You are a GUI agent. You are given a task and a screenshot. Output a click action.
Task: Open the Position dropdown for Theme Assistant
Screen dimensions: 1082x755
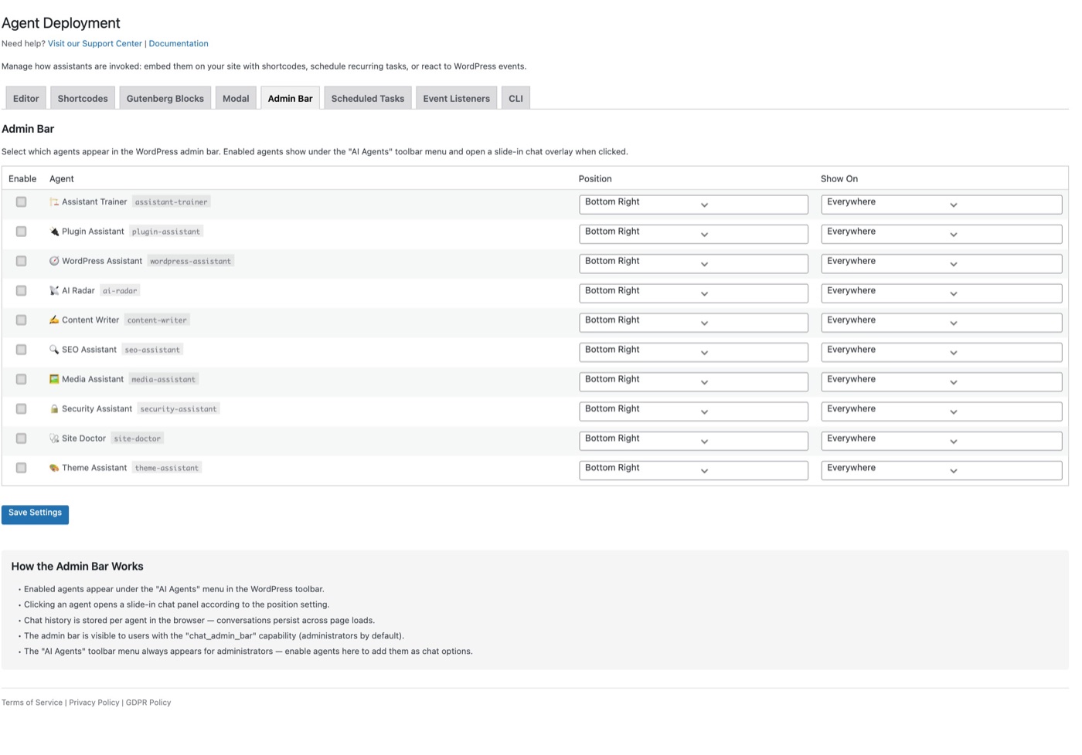coord(692,470)
